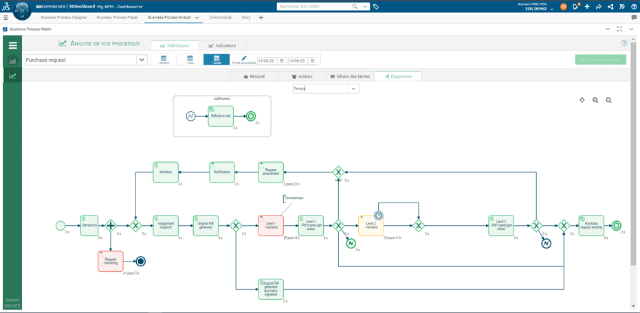Open the chat comment icon
Image resolution: width=640 pixels, height=313 pixels.
point(634,18)
